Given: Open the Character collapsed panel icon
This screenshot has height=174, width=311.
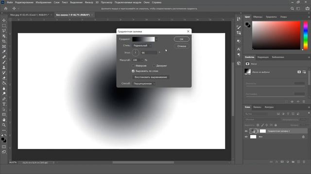Looking at the screenshot, I should (239, 49).
